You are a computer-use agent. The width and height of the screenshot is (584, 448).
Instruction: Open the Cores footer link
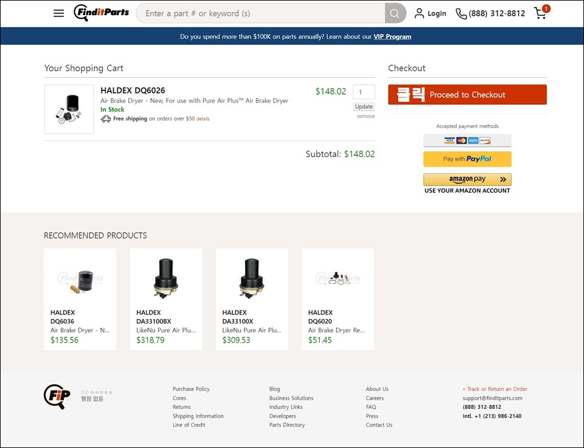point(179,398)
